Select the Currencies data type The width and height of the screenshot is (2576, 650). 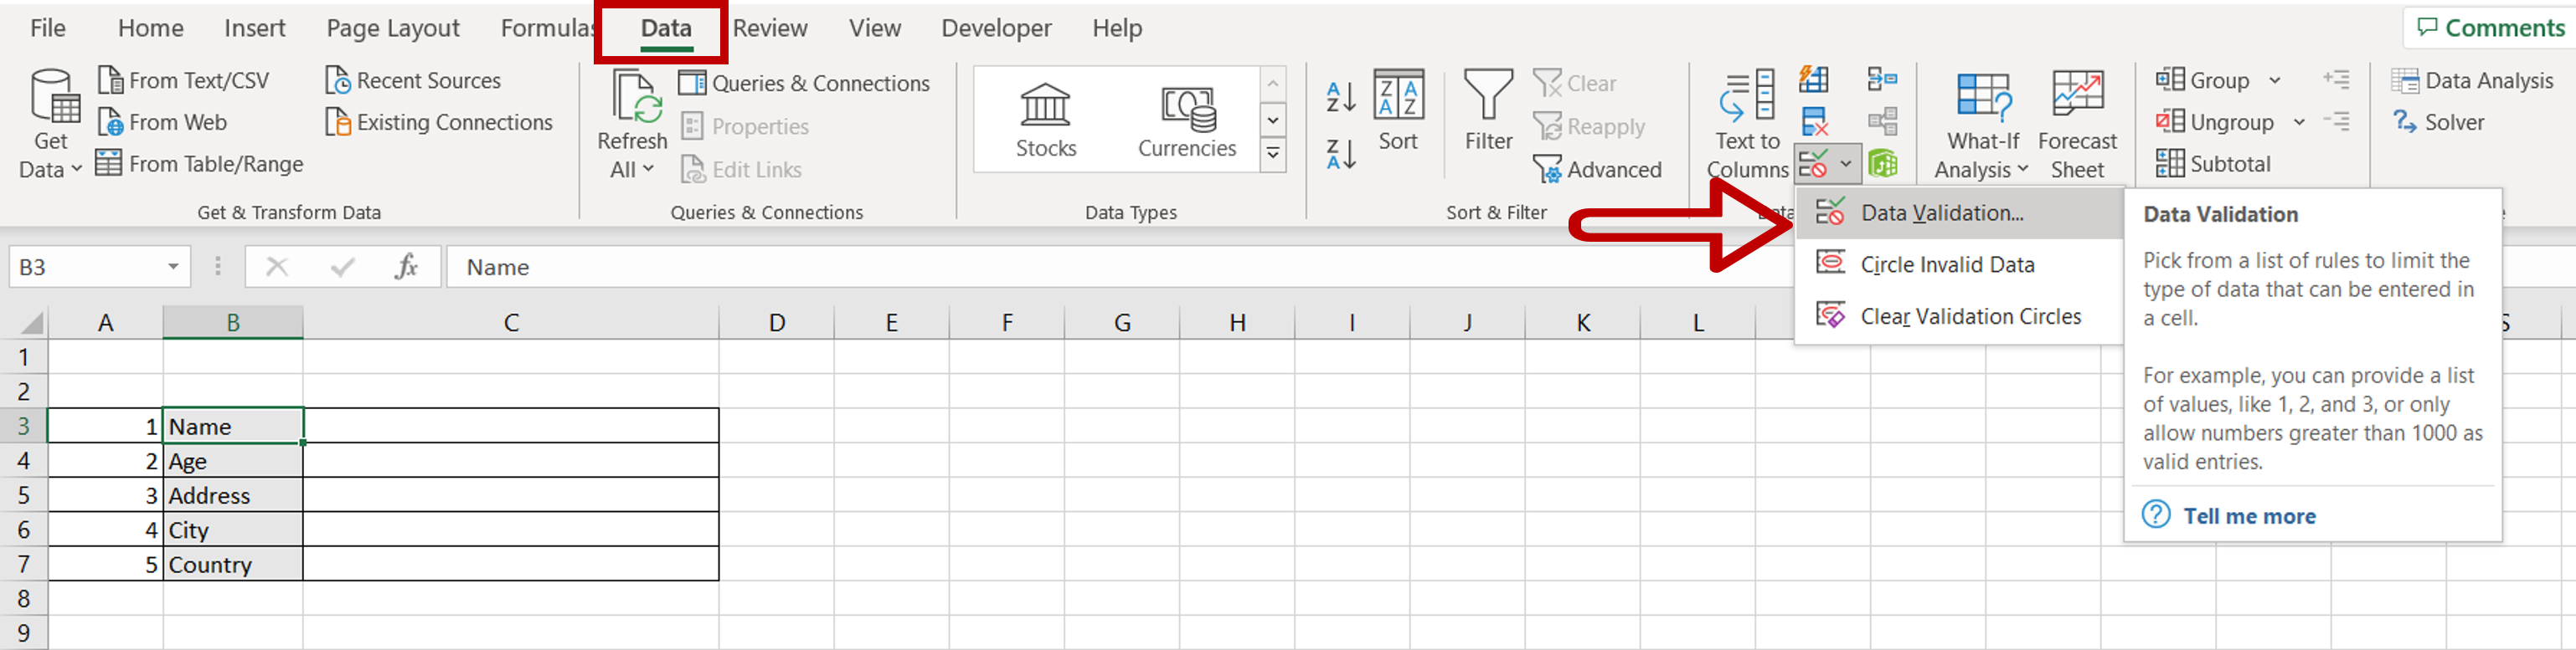[x=1187, y=120]
